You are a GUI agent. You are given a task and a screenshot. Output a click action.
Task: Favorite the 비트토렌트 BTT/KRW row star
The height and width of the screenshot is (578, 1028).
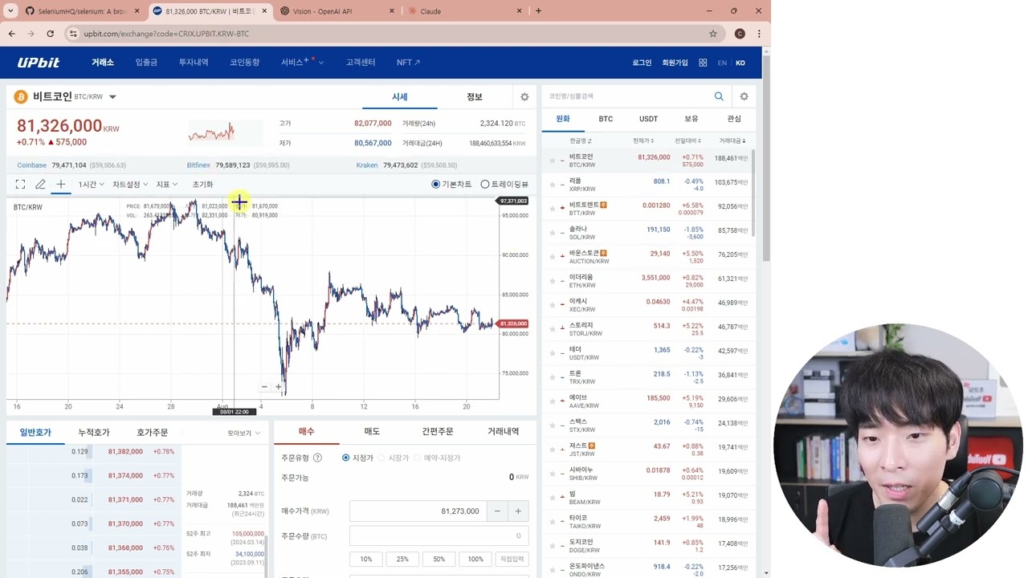click(x=553, y=209)
